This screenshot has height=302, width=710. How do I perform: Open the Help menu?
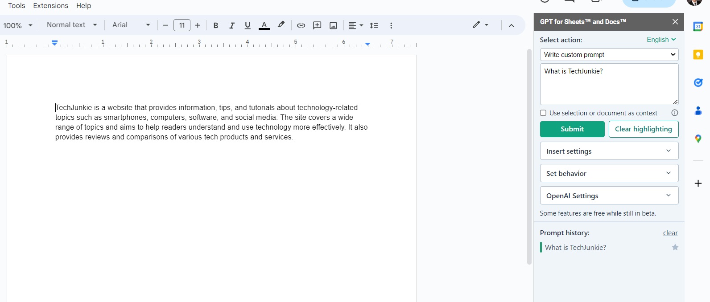pos(83,5)
